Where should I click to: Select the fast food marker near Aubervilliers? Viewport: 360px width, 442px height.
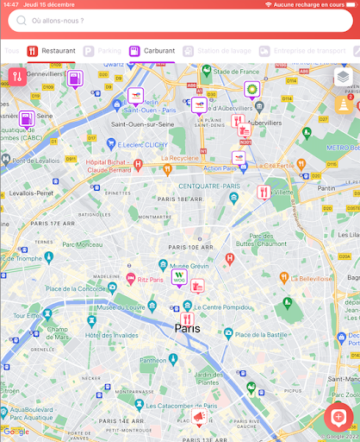point(244,130)
